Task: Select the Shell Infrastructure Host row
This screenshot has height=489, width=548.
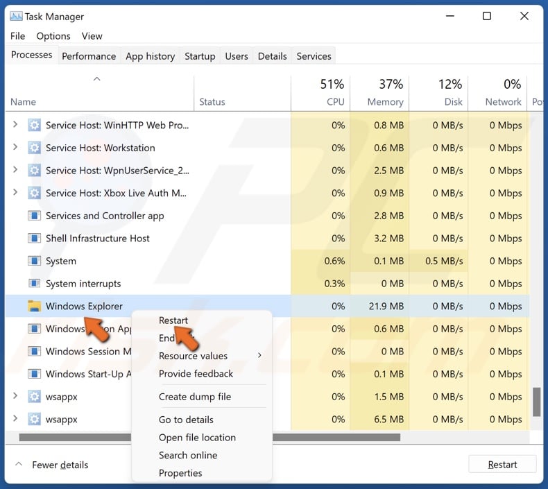Action: [267, 239]
